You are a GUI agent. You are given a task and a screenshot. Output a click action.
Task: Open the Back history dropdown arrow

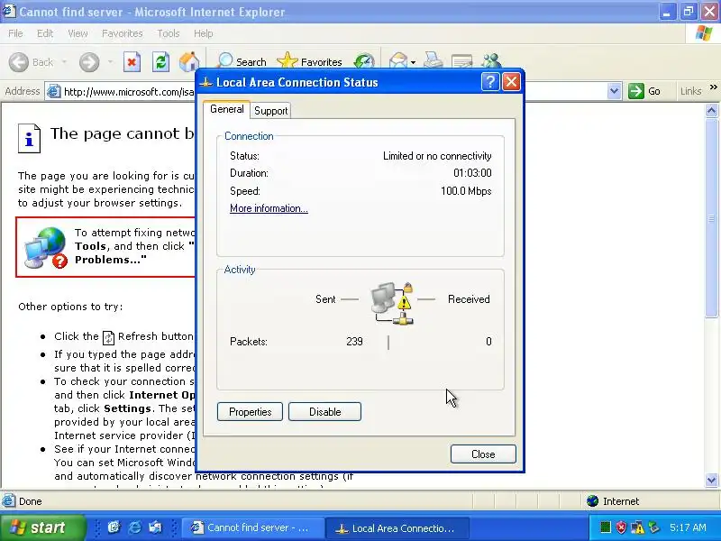click(x=64, y=62)
